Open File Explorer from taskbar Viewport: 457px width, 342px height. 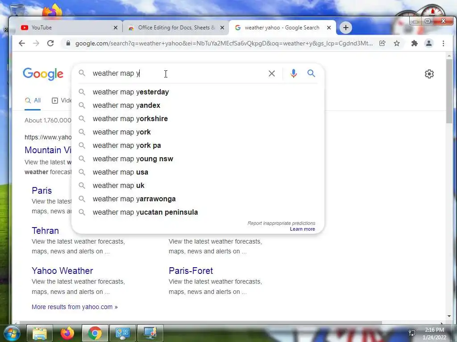40,333
